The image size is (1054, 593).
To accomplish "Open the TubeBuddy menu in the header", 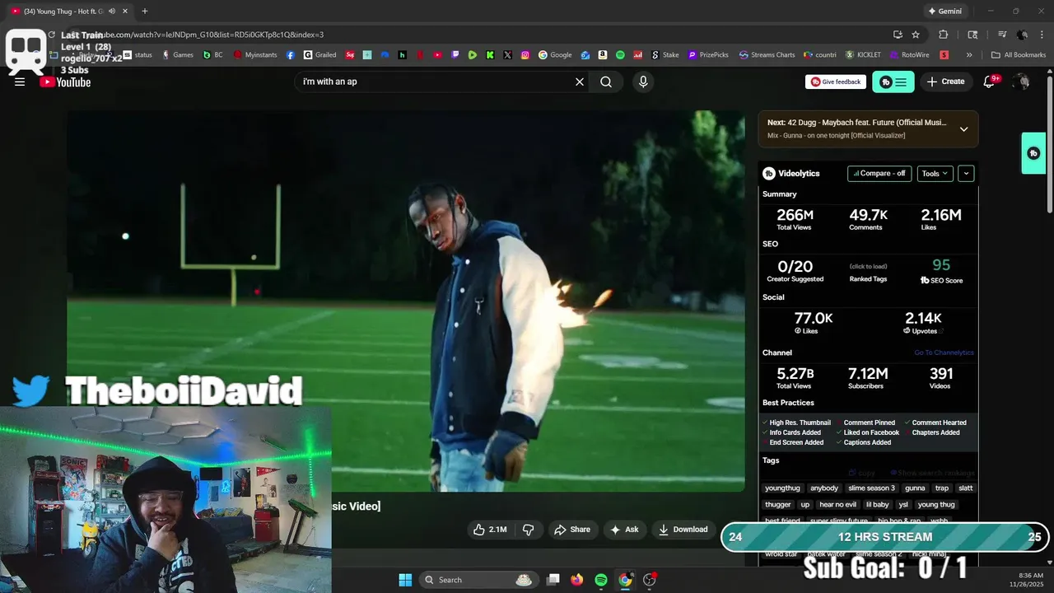I will [893, 82].
